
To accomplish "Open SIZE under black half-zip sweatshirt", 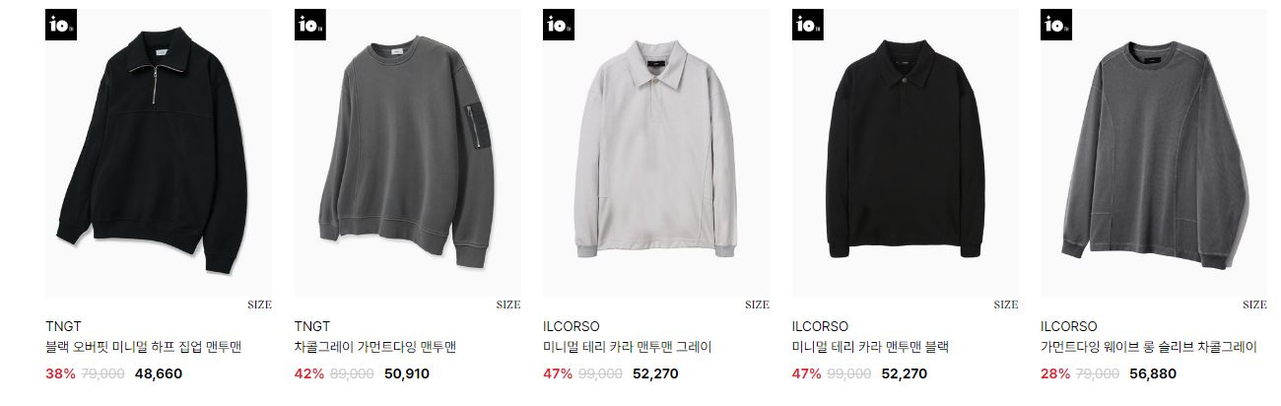I will (259, 304).
